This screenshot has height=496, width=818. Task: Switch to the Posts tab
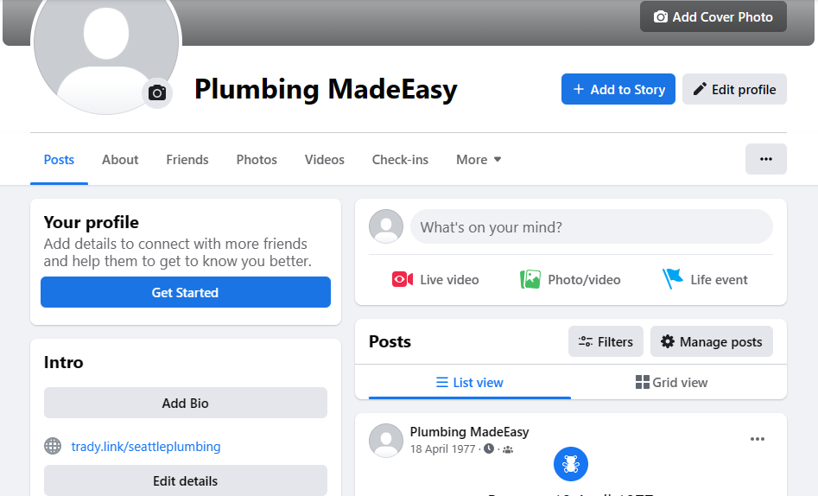point(59,160)
